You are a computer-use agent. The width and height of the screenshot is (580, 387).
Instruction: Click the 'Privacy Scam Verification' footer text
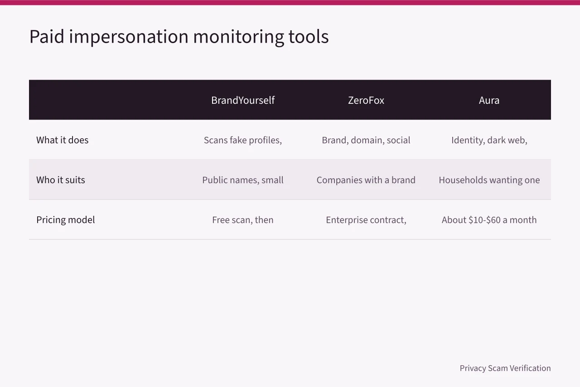505,368
